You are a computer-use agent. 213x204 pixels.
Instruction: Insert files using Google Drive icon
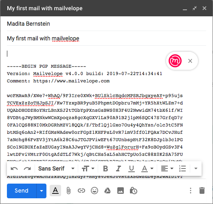108,191
